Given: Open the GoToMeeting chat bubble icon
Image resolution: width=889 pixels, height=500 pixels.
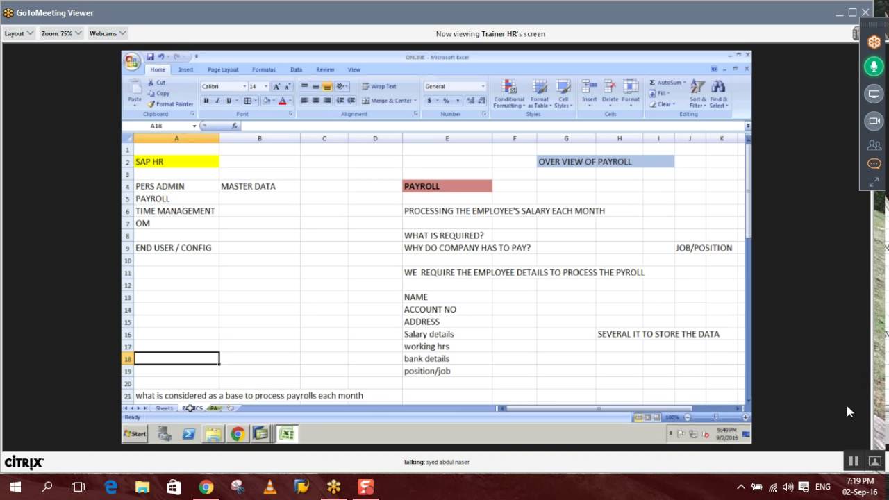Looking at the screenshot, I should click(x=874, y=164).
